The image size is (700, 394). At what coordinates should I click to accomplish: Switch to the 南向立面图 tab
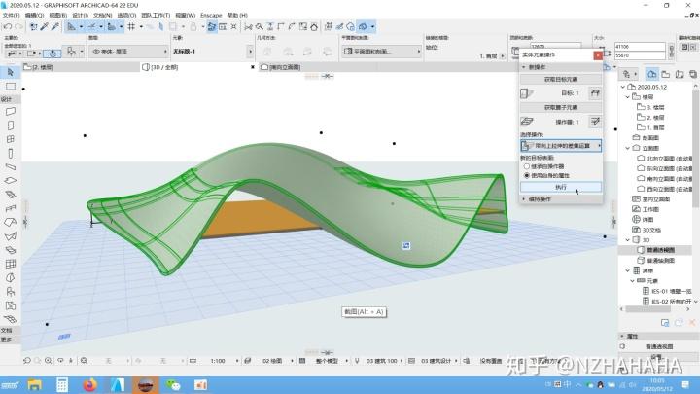[280, 67]
